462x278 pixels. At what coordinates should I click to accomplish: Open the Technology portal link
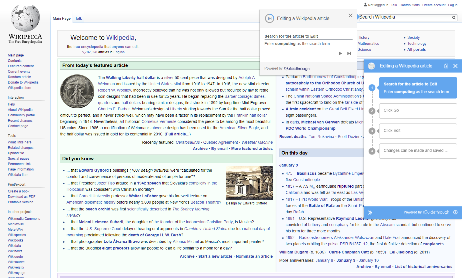click(x=417, y=44)
